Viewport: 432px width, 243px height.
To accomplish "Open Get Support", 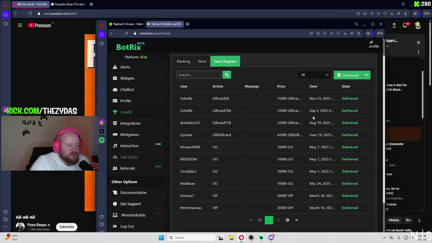I will point(130,204).
